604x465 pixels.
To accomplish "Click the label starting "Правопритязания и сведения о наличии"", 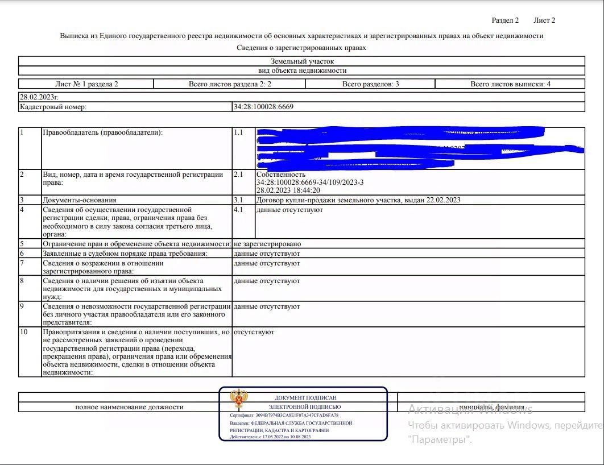I will 137,352.
